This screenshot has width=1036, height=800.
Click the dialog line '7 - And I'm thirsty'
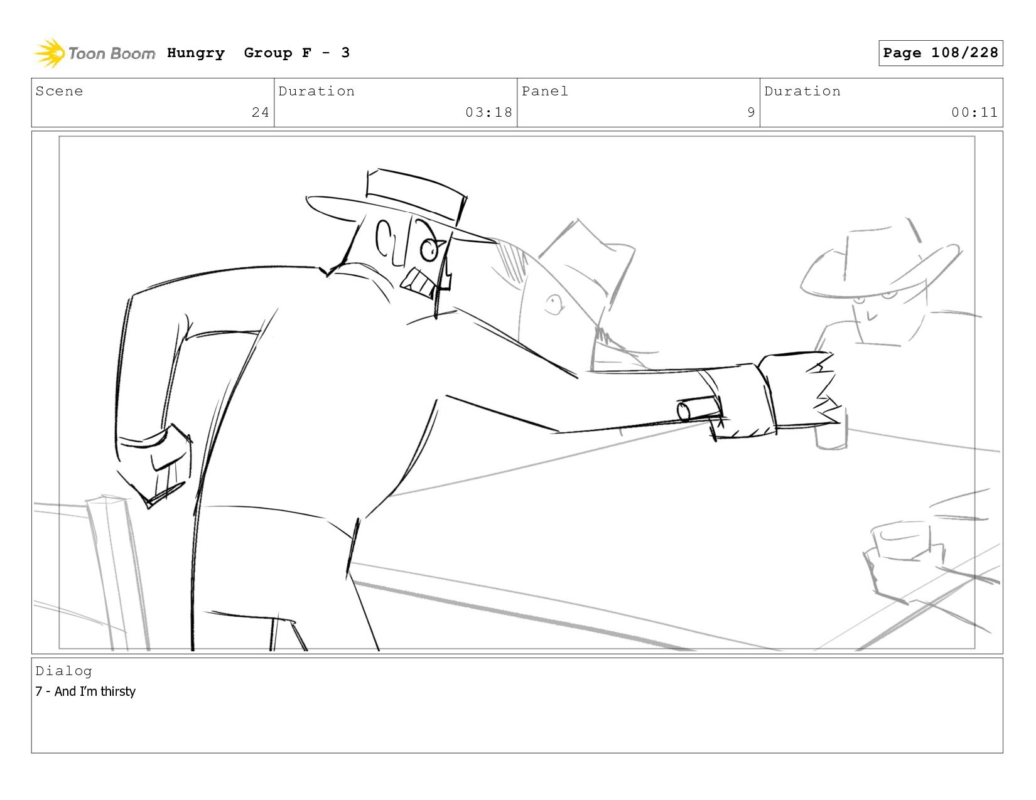(x=85, y=691)
